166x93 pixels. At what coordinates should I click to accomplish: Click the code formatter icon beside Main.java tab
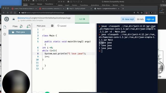click(52, 26)
